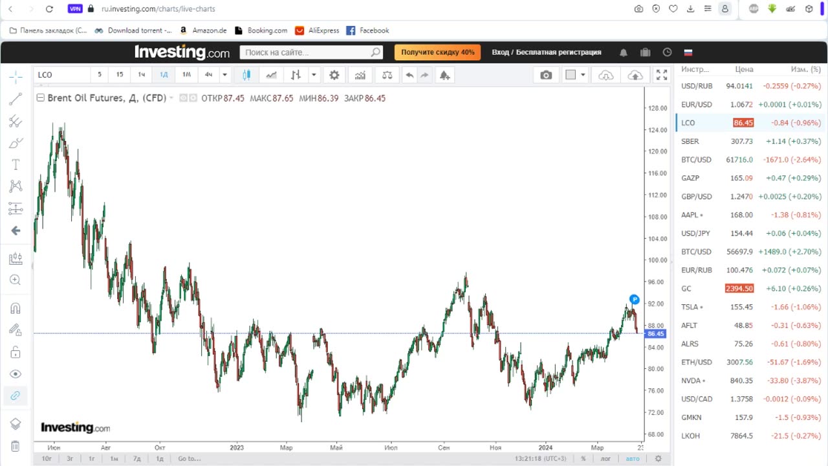This screenshot has height=466, width=828.
Task: Open bottom-right chart properties gear
Action: [659, 459]
